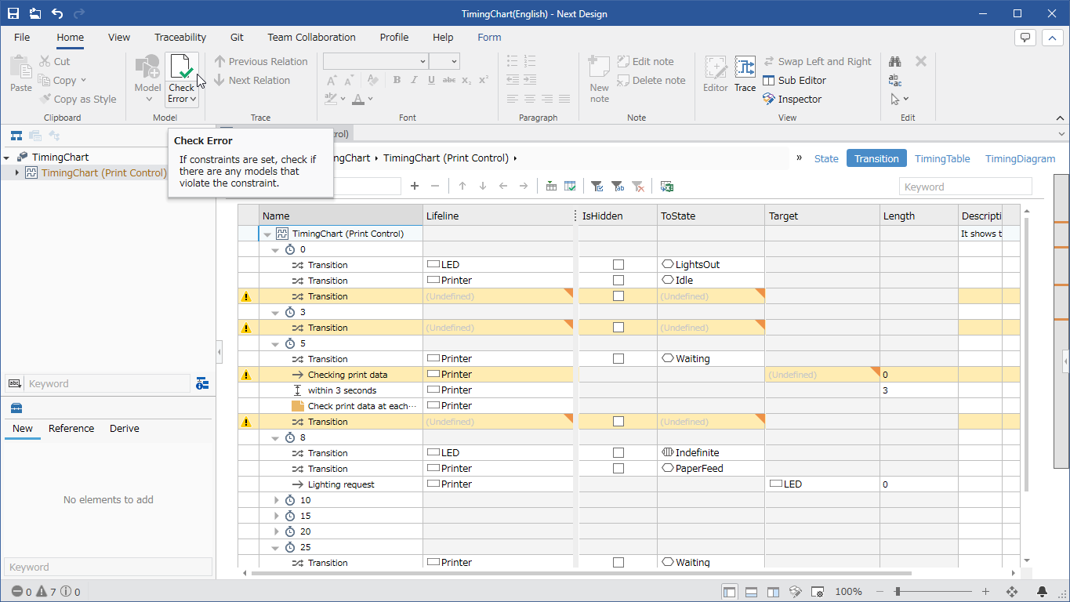Image resolution: width=1070 pixels, height=602 pixels.
Task: Toggle IsHidden checkbox for undefined Transition under 0
Action: [618, 296]
